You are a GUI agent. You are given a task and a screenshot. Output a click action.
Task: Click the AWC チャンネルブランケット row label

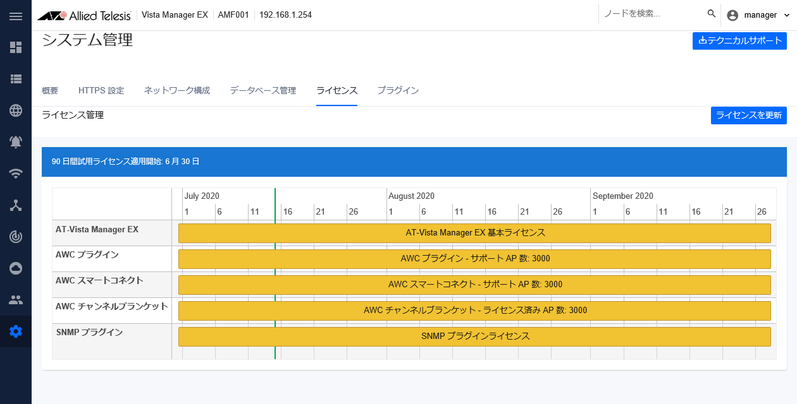[x=111, y=306]
